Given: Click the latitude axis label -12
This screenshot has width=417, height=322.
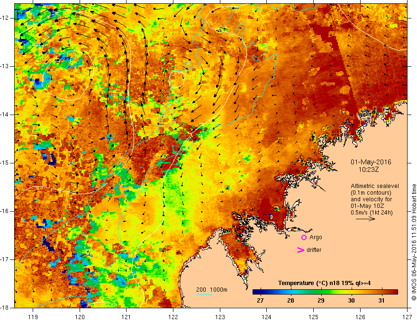Looking at the screenshot, I should click(5, 18).
